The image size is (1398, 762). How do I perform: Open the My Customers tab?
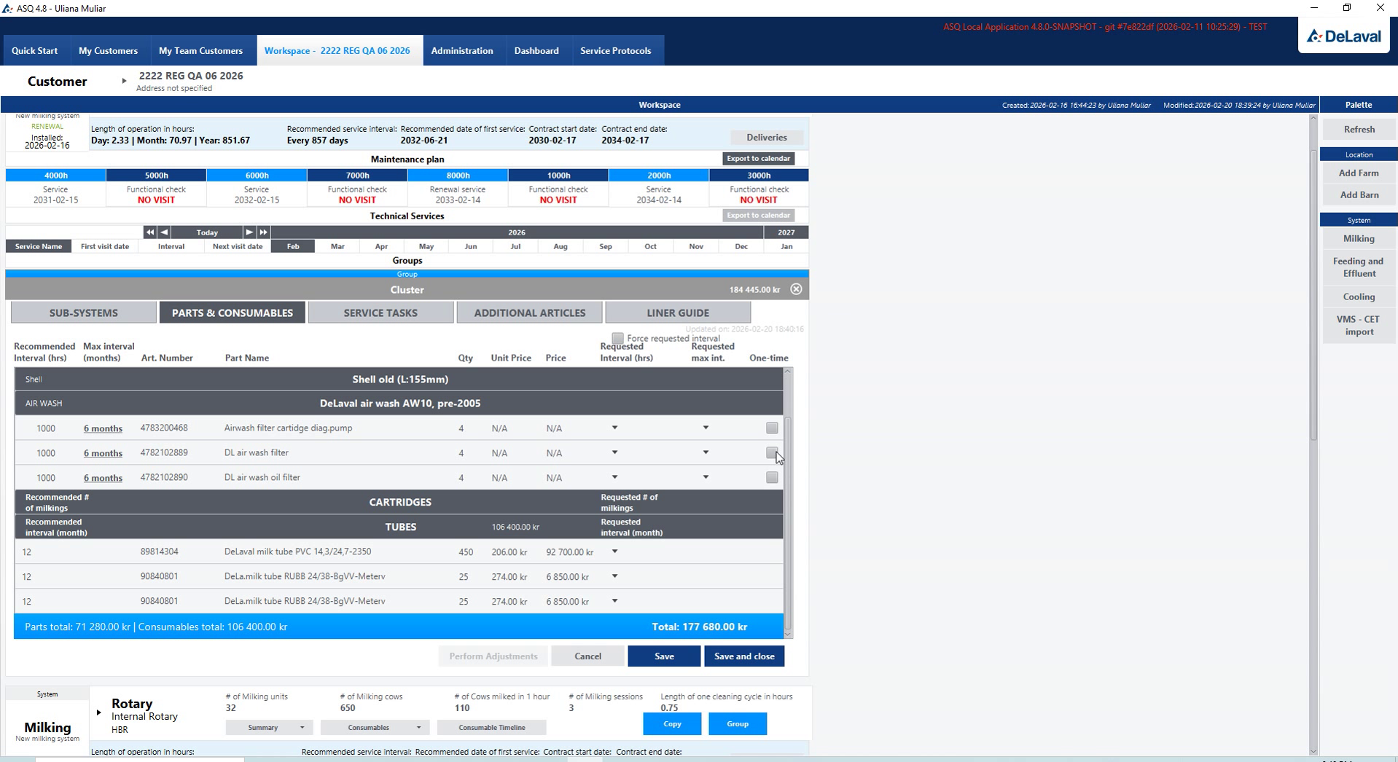click(x=108, y=51)
